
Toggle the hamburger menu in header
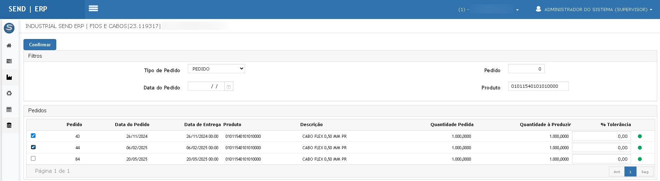(x=93, y=9)
